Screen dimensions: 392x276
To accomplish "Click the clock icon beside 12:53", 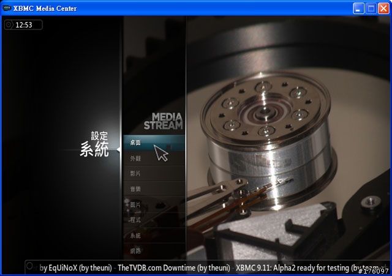I will (9, 24).
